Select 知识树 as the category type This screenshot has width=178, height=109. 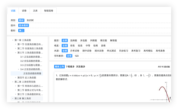(30, 20)
